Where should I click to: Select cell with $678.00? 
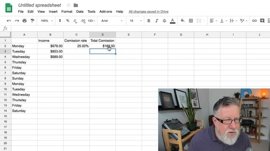pyautogui.click(x=50, y=46)
